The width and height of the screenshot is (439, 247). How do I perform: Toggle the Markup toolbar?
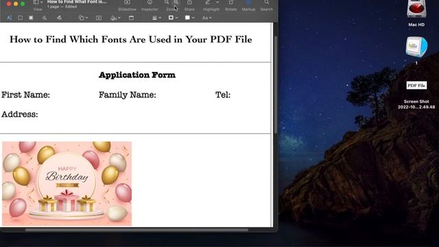click(248, 3)
